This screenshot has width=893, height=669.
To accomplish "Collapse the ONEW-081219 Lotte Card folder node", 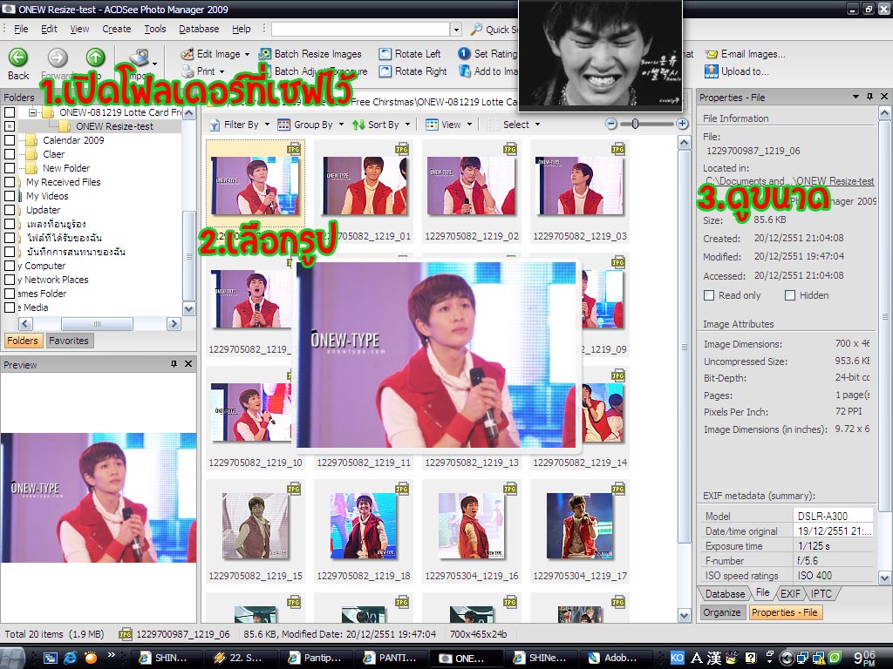I will (x=32, y=112).
